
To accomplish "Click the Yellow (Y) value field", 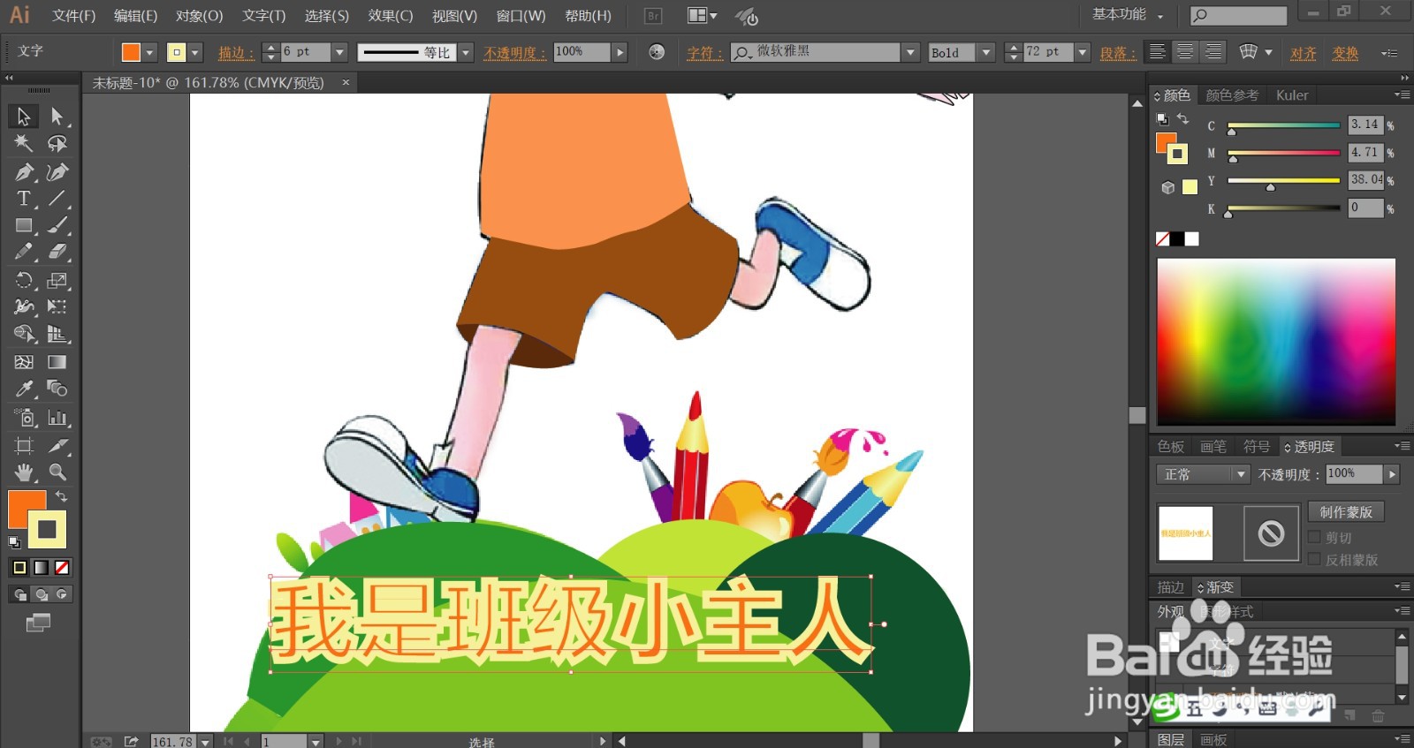I will (x=1365, y=179).
